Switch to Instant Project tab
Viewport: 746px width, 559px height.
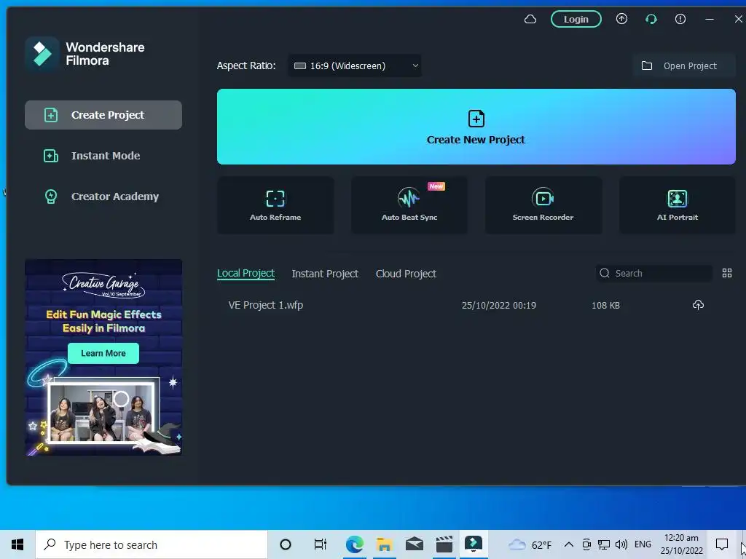325,274
